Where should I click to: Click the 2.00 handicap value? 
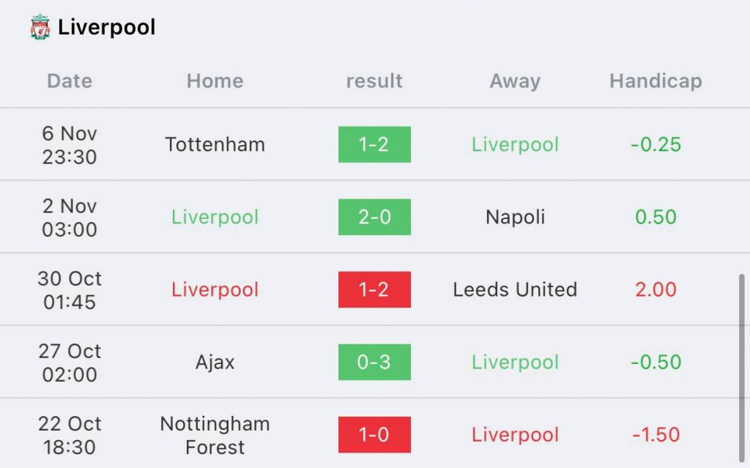coord(656,289)
